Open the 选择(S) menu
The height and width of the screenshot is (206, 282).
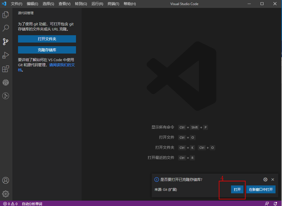click(x=48, y=4)
